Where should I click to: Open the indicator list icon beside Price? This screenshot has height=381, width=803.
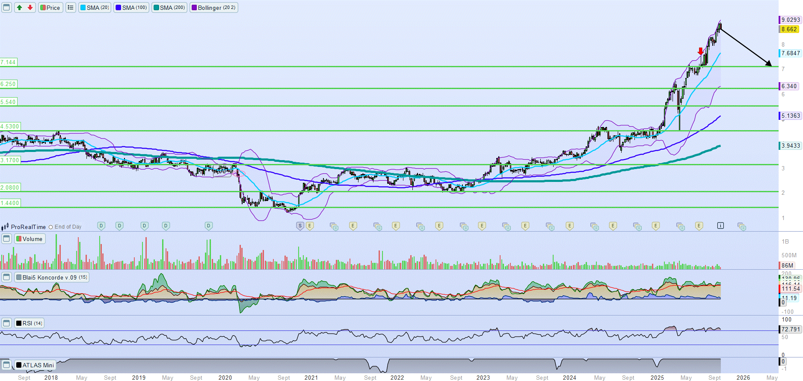(71, 8)
